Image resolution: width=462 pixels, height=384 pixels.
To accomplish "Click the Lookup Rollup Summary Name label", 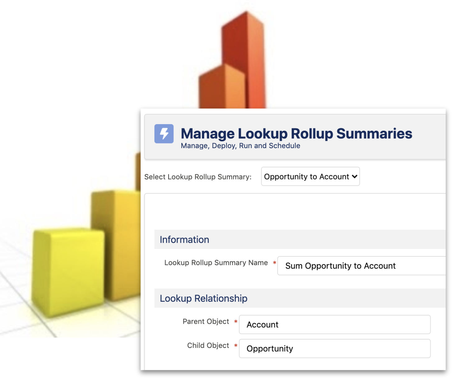I will coord(216,263).
